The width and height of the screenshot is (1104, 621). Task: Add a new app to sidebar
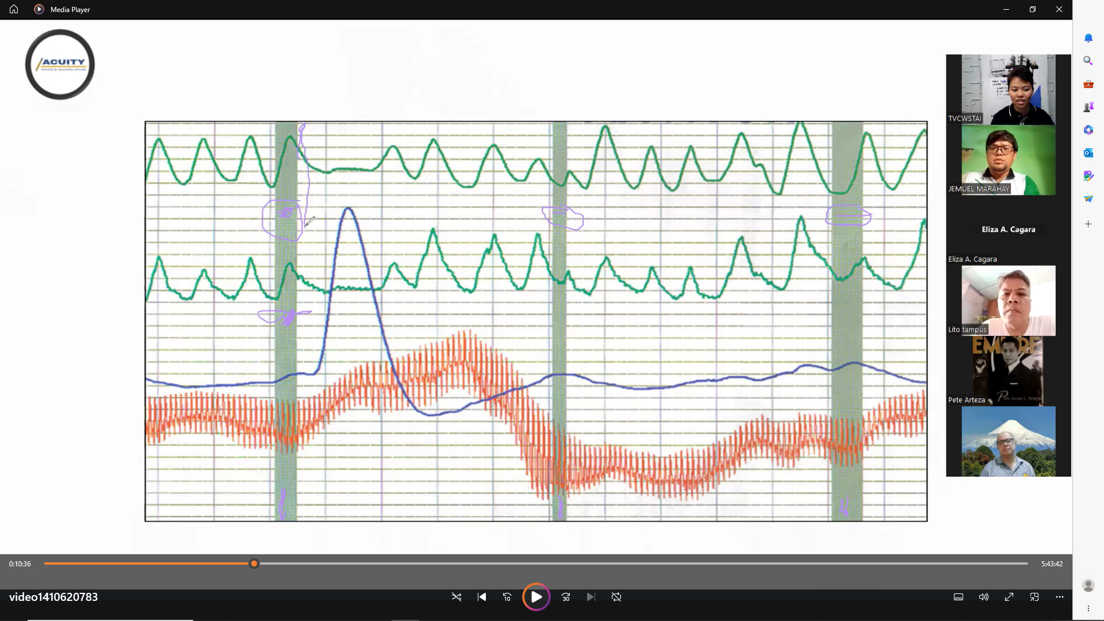[1088, 224]
